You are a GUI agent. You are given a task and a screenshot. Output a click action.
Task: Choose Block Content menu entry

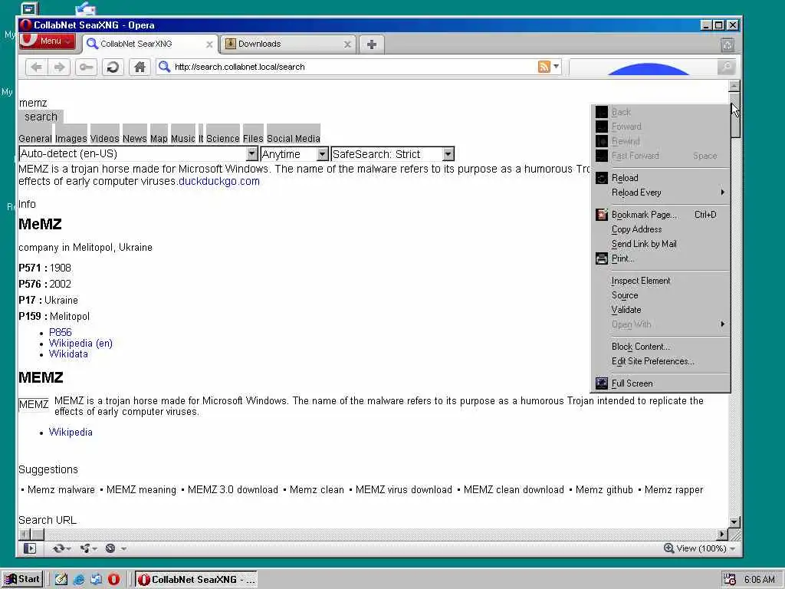(x=660, y=347)
